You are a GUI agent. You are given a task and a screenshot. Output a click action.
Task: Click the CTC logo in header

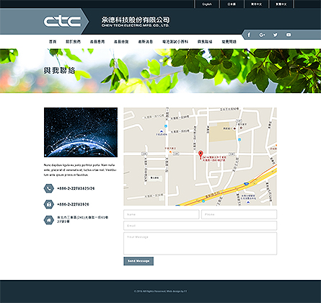coord(62,22)
